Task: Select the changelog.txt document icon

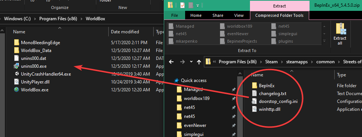Action: [254, 94]
